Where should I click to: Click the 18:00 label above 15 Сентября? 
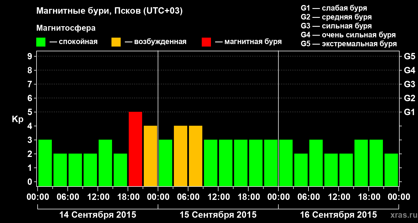pos(248,197)
